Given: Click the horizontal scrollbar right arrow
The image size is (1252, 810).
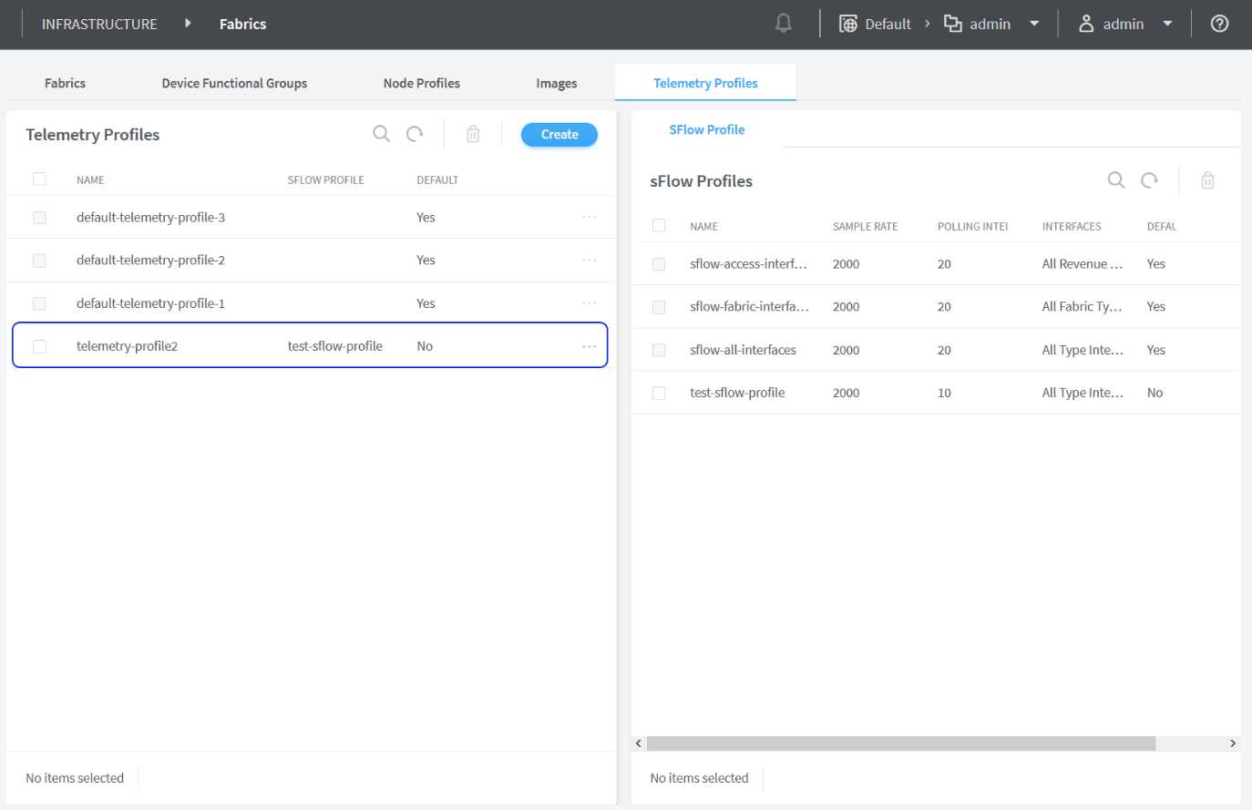Looking at the screenshot, I should [1232, 743].
